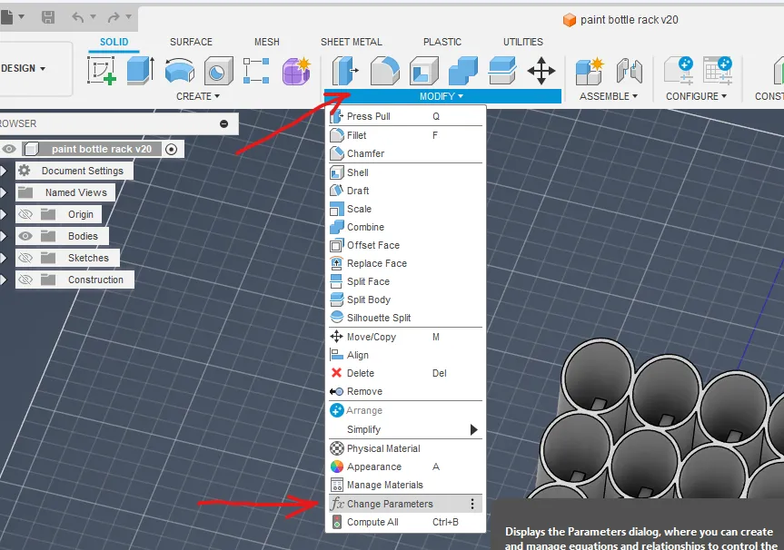Choose Compute All menu entry
Image resolution: width=784 pixels, height=550 pixels.
[x=405, y=522]
